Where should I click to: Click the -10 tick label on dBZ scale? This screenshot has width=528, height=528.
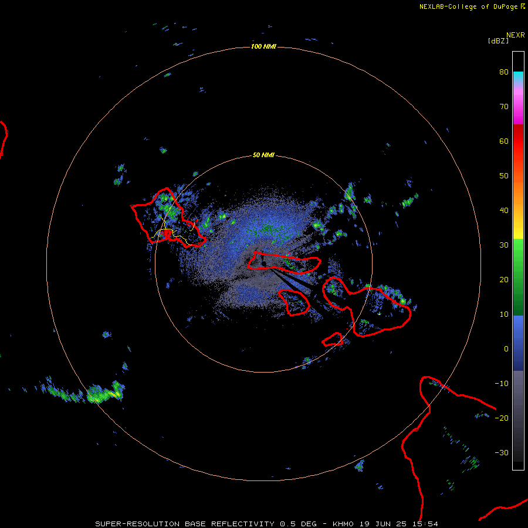502,384
